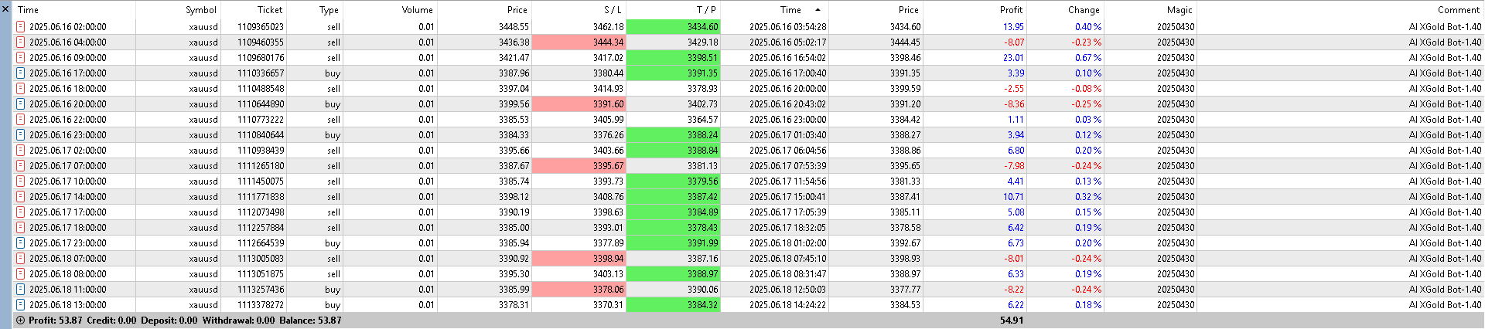Image resolution: width=1485 pixels, height=329 pixels.
Task: Click the order icon for row 2025.06.18 13:00:00
Action: coord(21,304)
